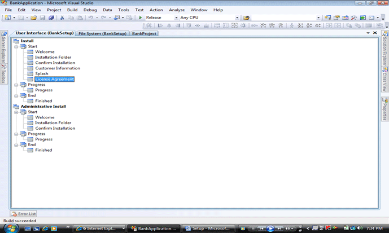Screen dimensions: 389x233
Task: Select Confirm Installation under Administrative Install
Action: click(55, 128)
